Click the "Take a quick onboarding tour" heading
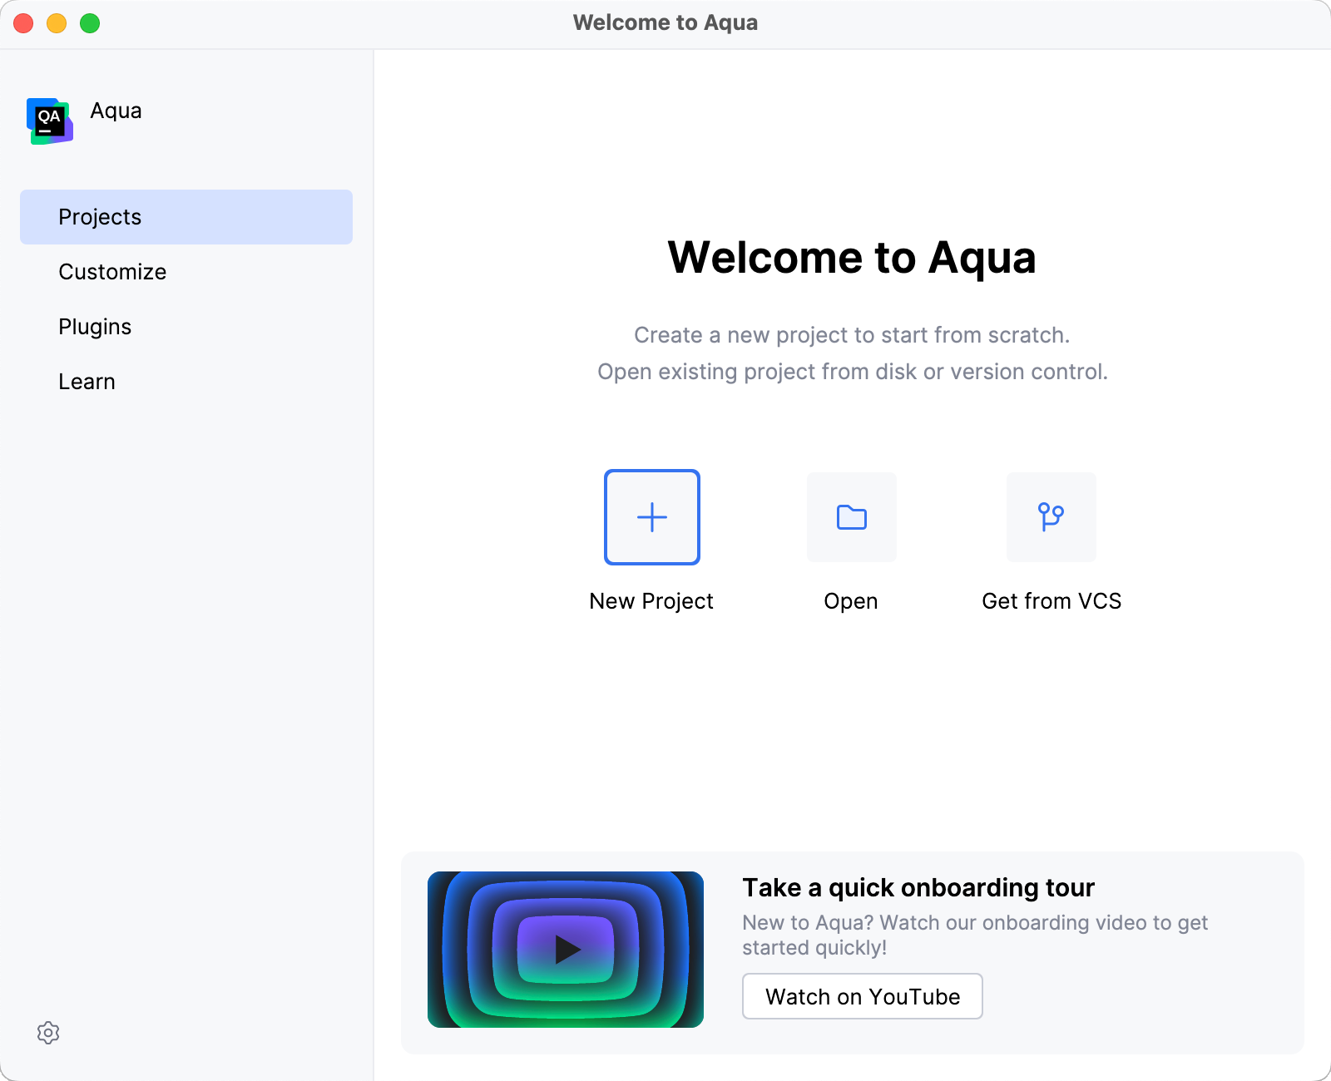The width and height of the screenshot is (1331, 1081). 918,887
